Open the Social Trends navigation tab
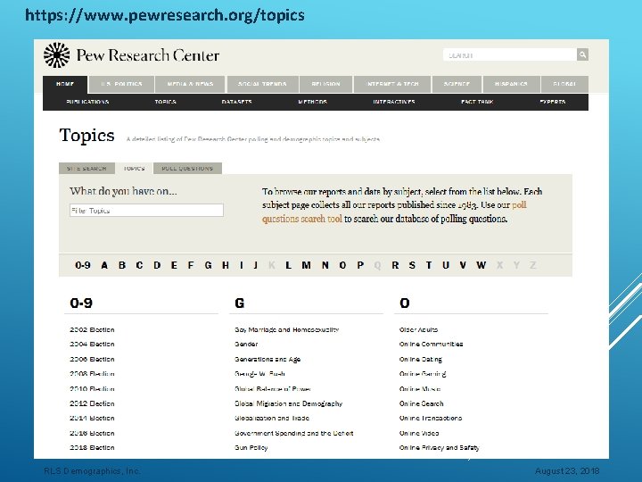This screenshot has height=482, width=642. [262, 84]
